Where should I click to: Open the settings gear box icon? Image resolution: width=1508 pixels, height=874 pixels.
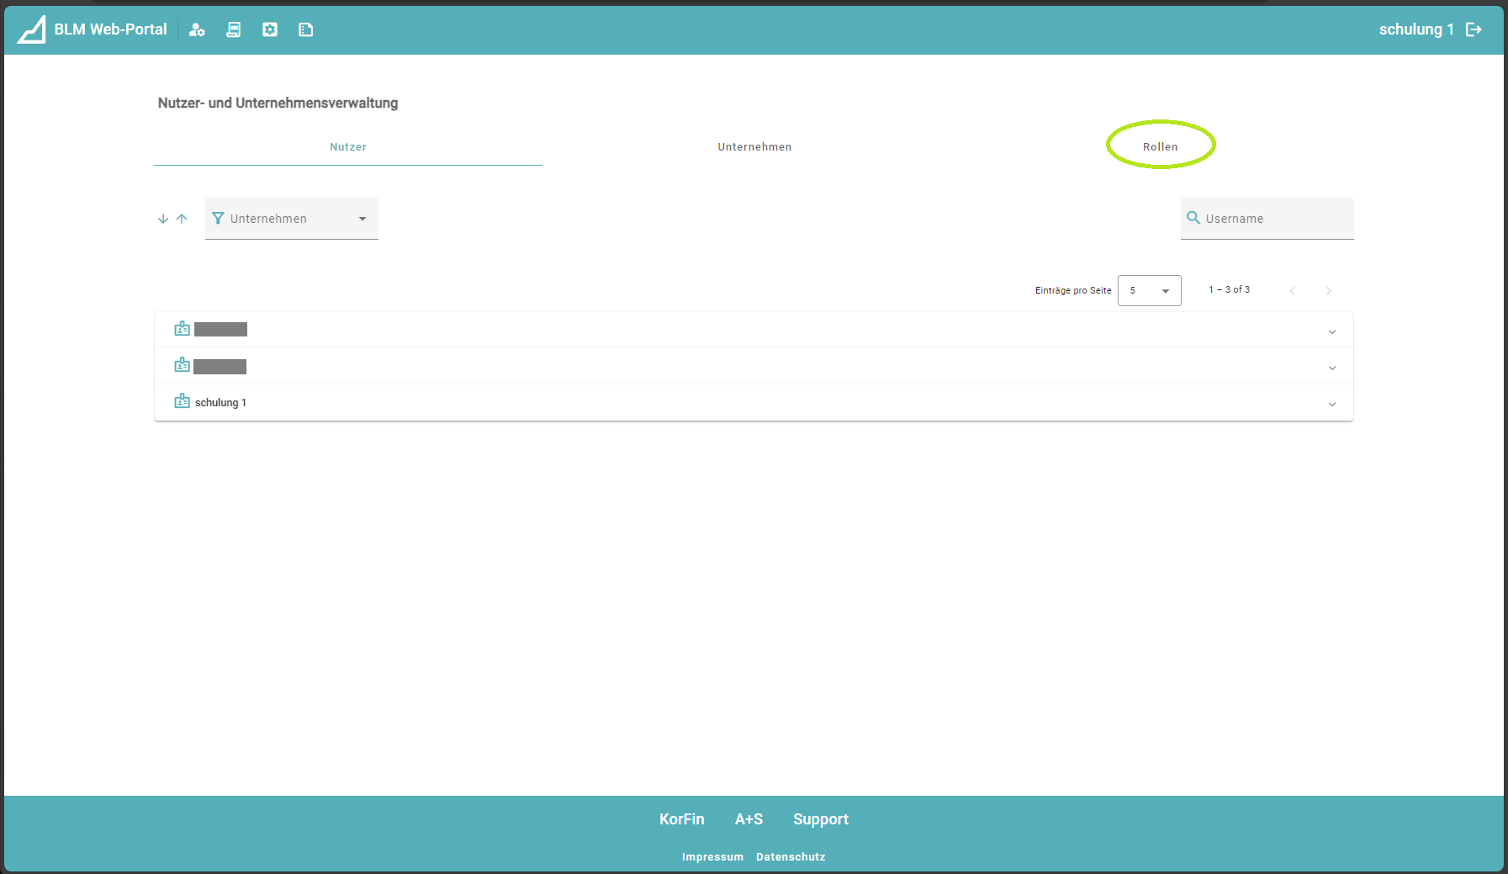(x=270, y=29)
